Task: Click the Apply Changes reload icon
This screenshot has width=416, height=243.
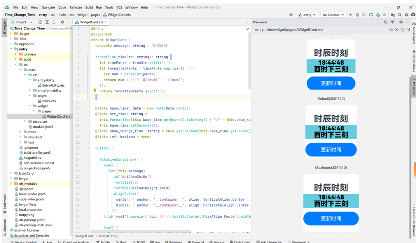Action: 371,15
